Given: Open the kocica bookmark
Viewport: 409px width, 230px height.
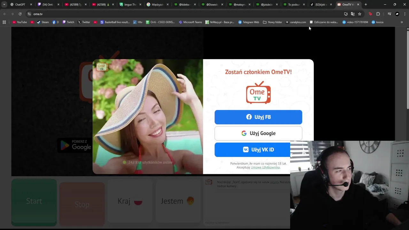Looking at the screenshot, I should tap(377, 22).
